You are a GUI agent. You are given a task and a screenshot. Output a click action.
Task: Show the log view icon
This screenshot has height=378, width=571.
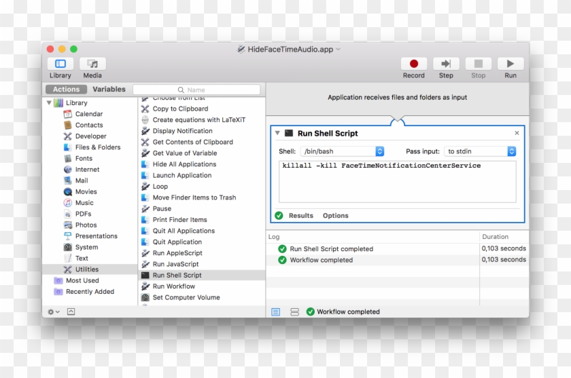(x=276, y=312)
